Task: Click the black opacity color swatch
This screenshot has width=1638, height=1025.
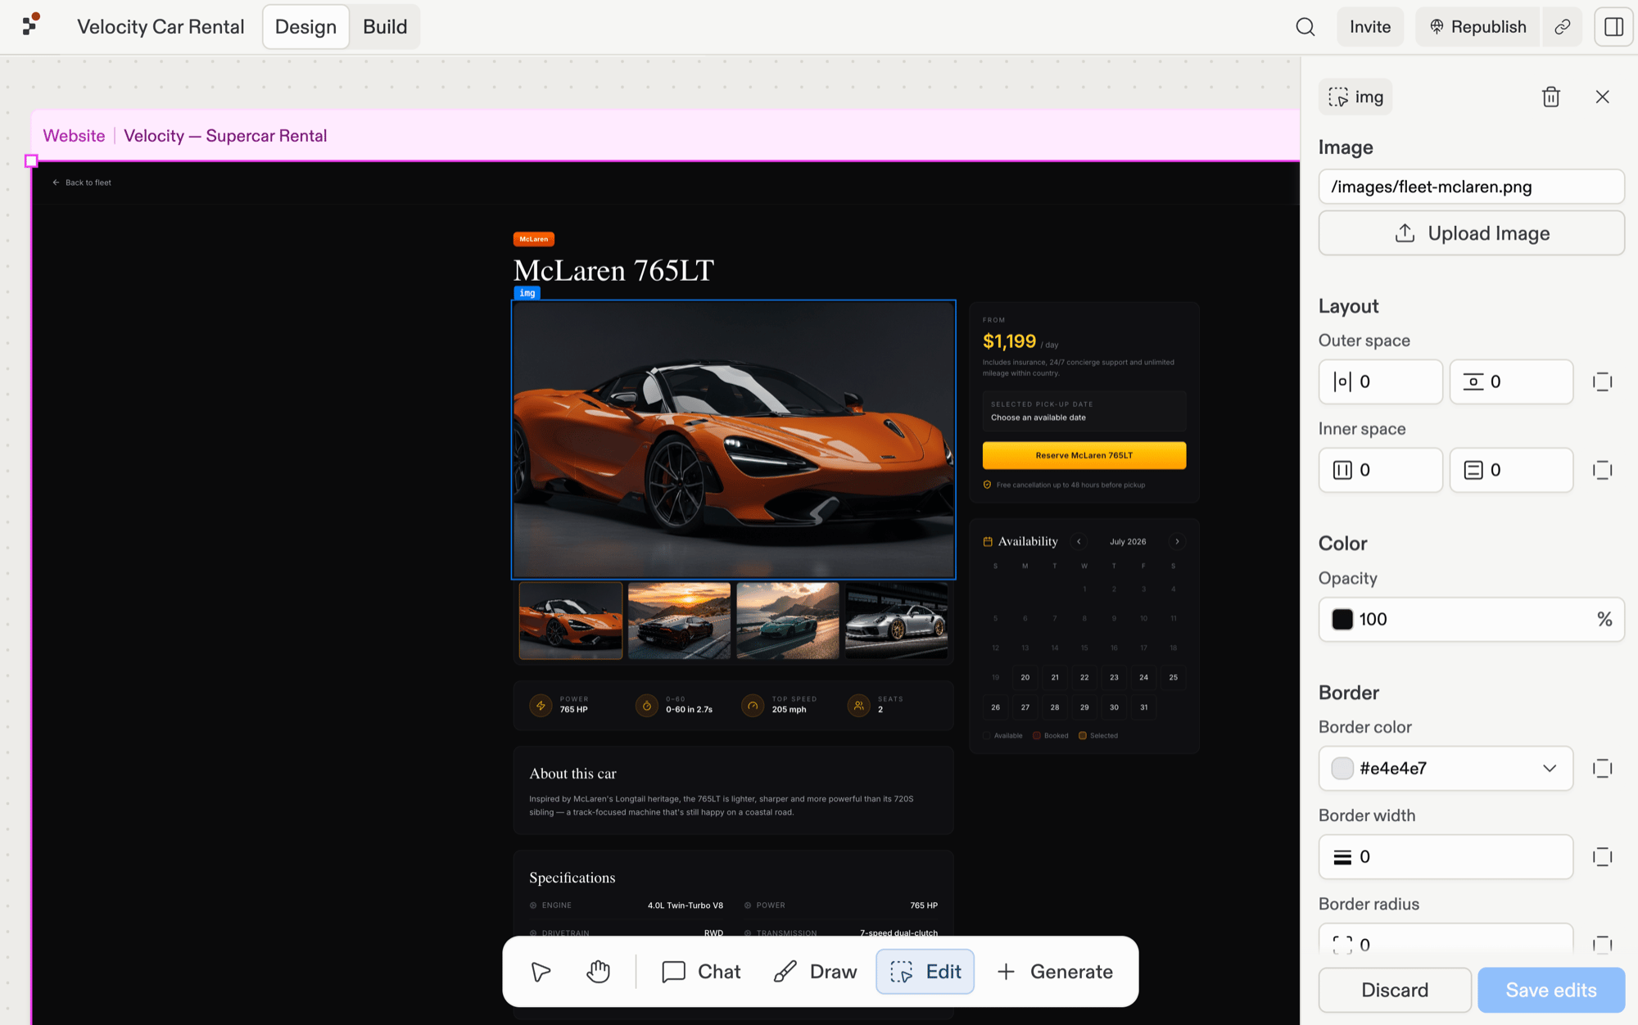Action: (1342, 619)
